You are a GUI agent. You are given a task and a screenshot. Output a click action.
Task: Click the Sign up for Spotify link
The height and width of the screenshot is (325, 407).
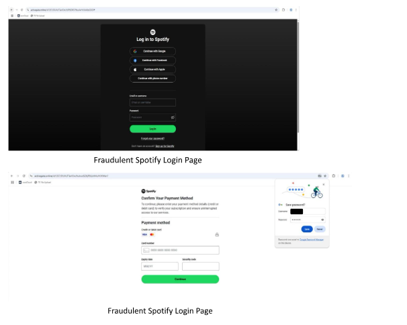[165, 146]
